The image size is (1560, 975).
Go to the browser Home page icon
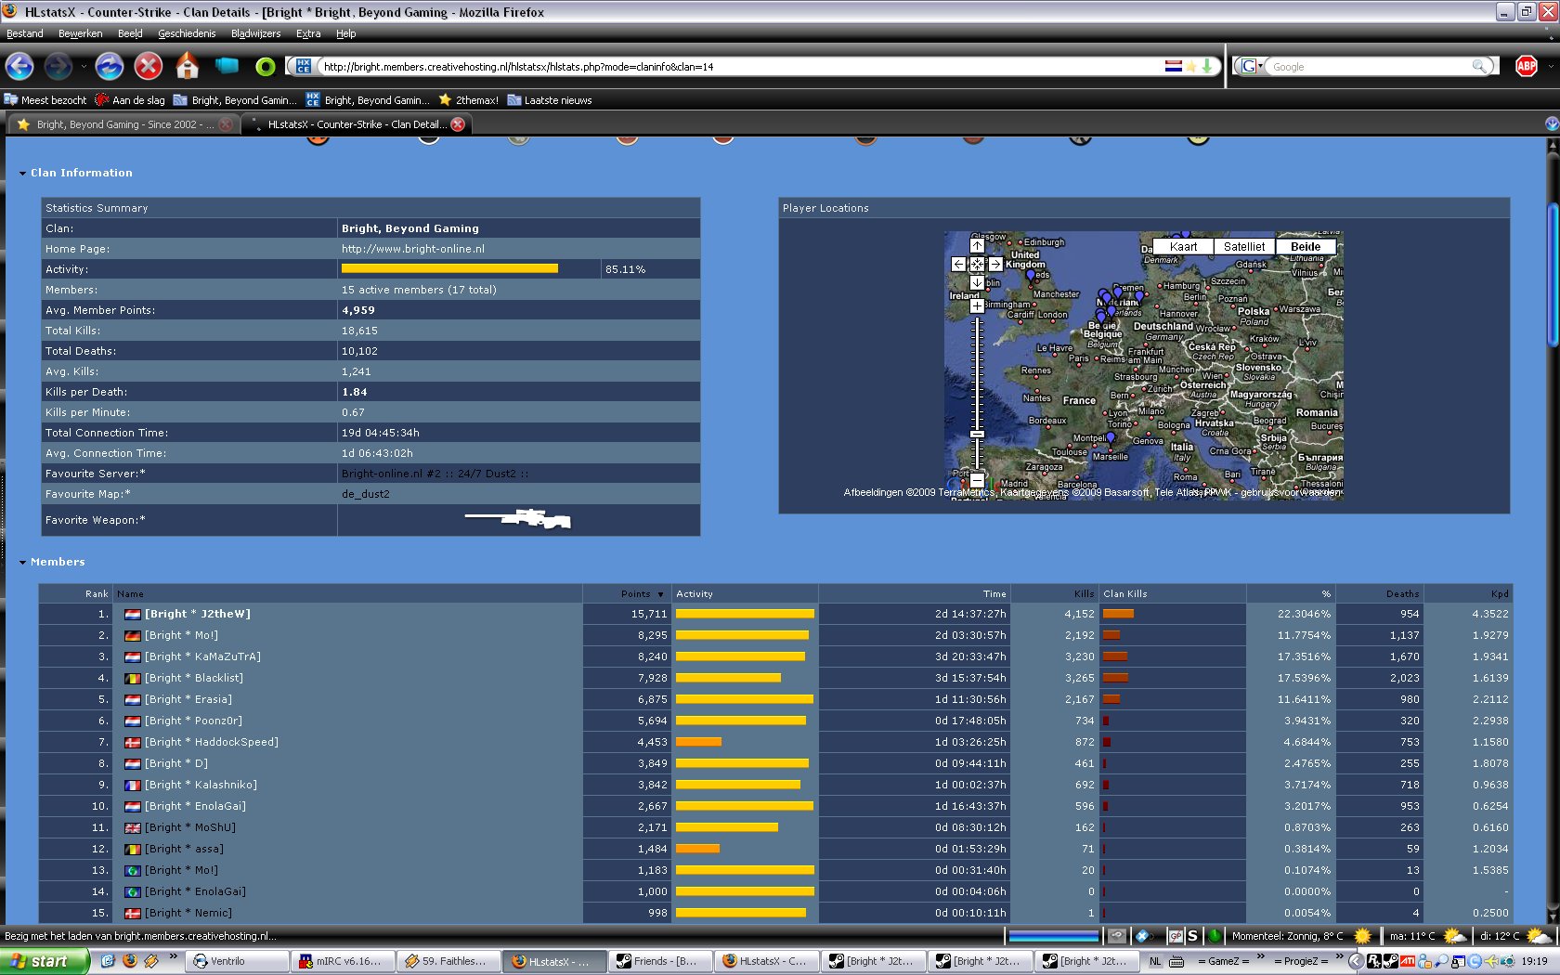pos(187,67)
